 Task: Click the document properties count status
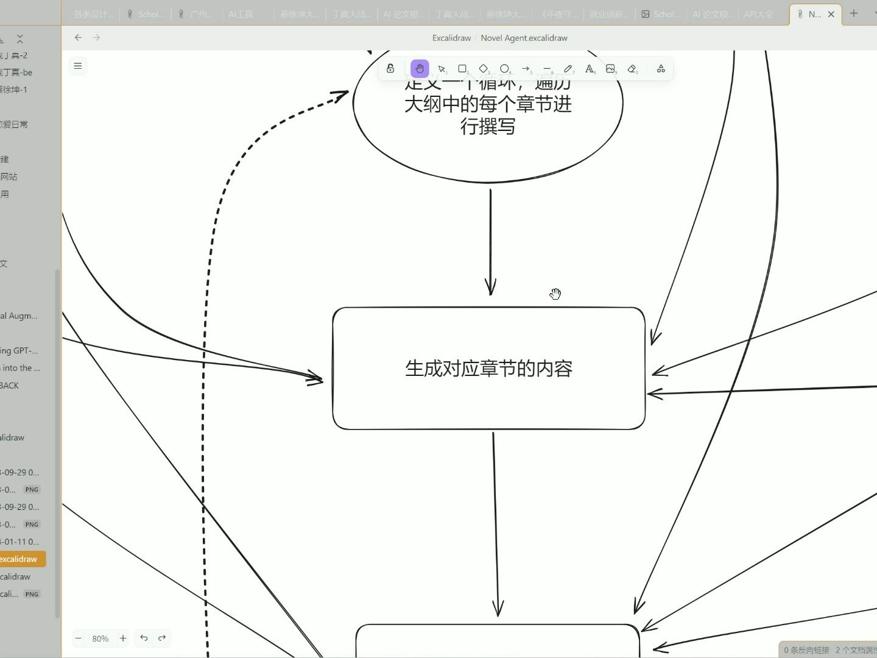point(856,650)
